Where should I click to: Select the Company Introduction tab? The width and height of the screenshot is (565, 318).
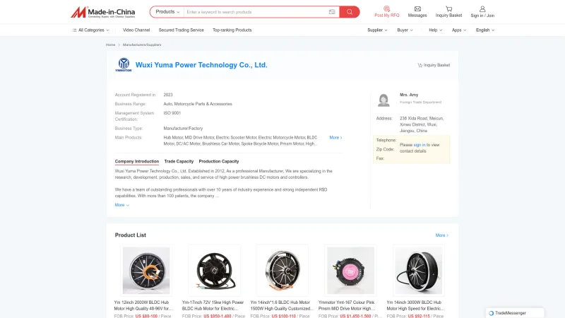point(137,162)
